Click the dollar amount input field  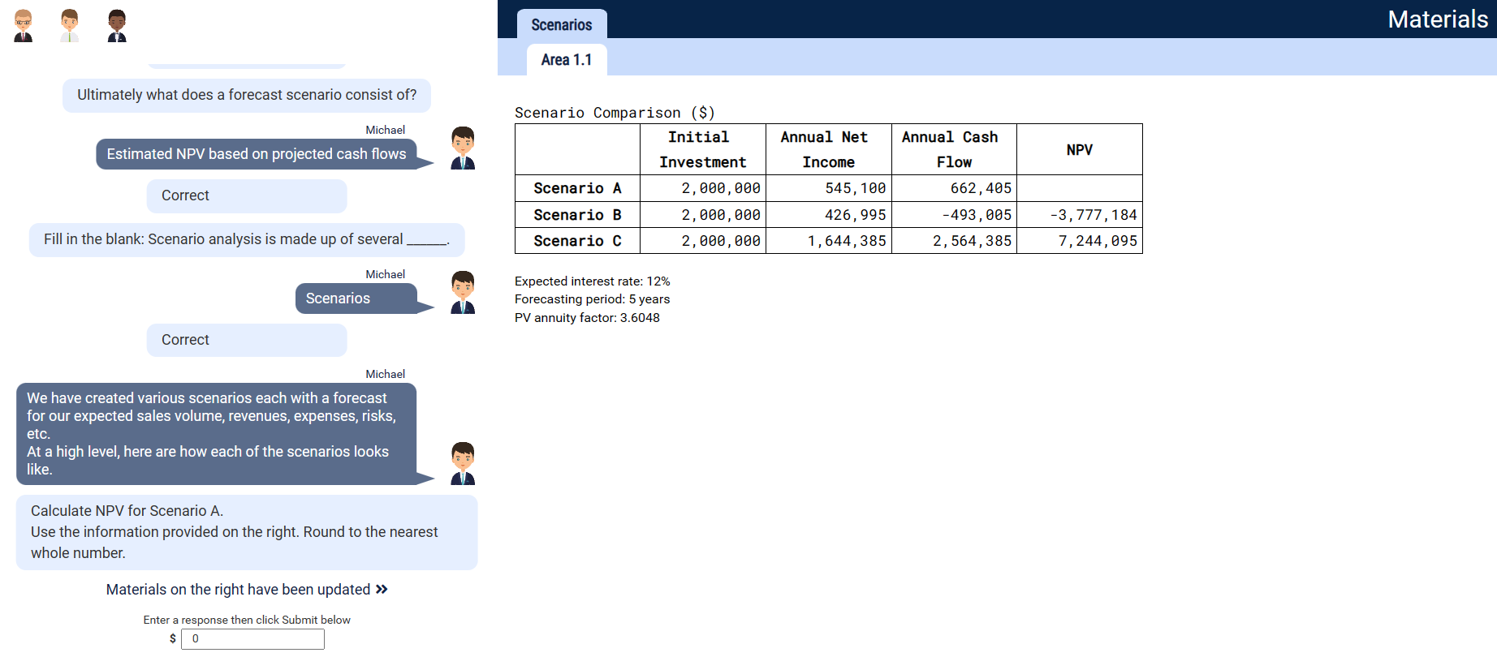(252, 639)
